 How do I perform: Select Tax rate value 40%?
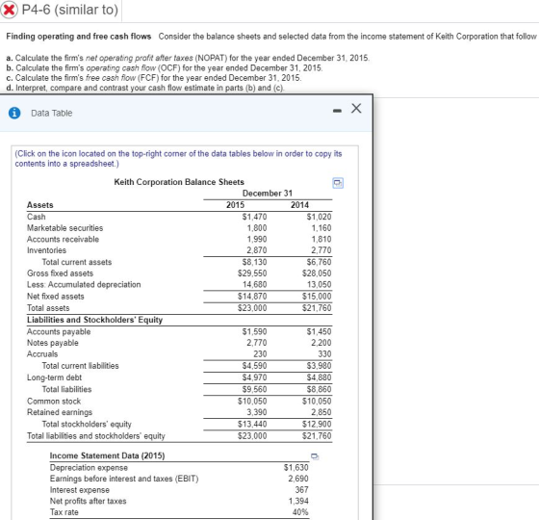tap(300, 512)
